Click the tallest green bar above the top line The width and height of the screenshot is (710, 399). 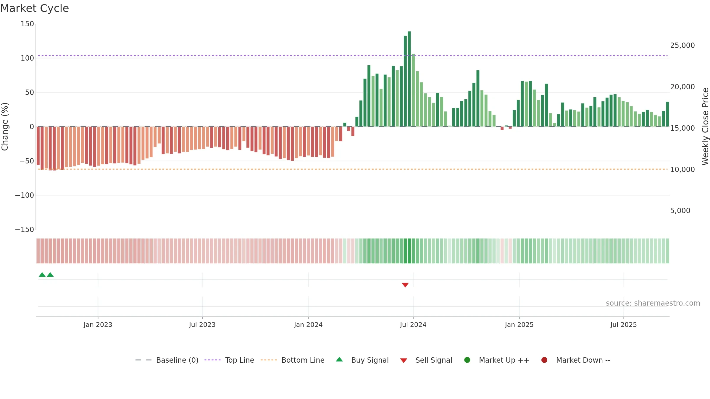pyautogui.click(x=409, y=79)
